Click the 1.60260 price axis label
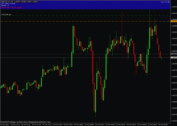Image resolution: width=177 pixels, height=126 pixels. [x=174, y=77]
